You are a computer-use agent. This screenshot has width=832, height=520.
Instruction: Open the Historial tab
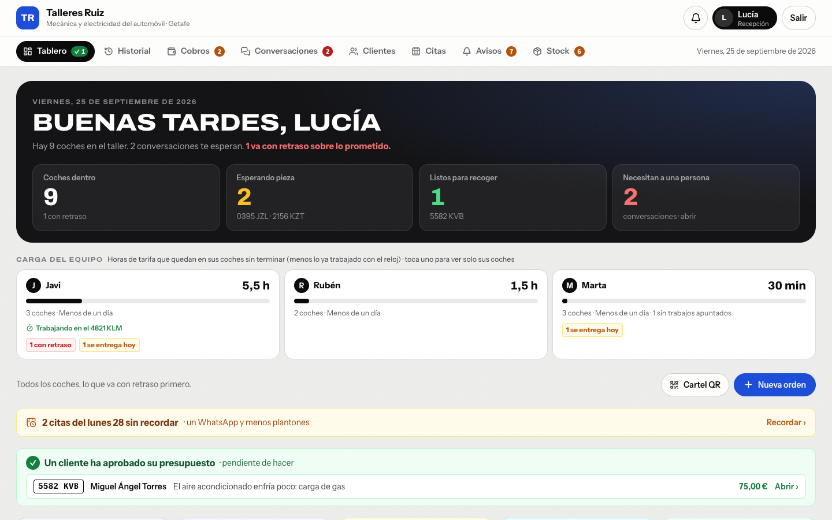click(x=127, y=51)
